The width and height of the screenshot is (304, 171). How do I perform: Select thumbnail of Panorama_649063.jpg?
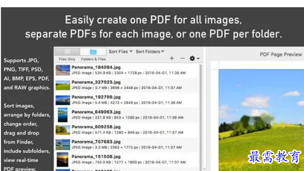click(x=63, y=115)
